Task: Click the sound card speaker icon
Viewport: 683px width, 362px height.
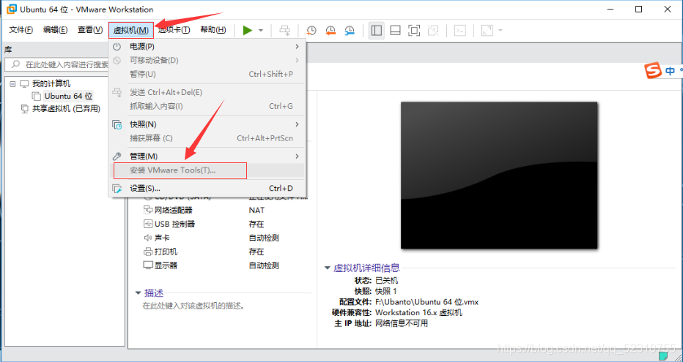Action: 147,238
